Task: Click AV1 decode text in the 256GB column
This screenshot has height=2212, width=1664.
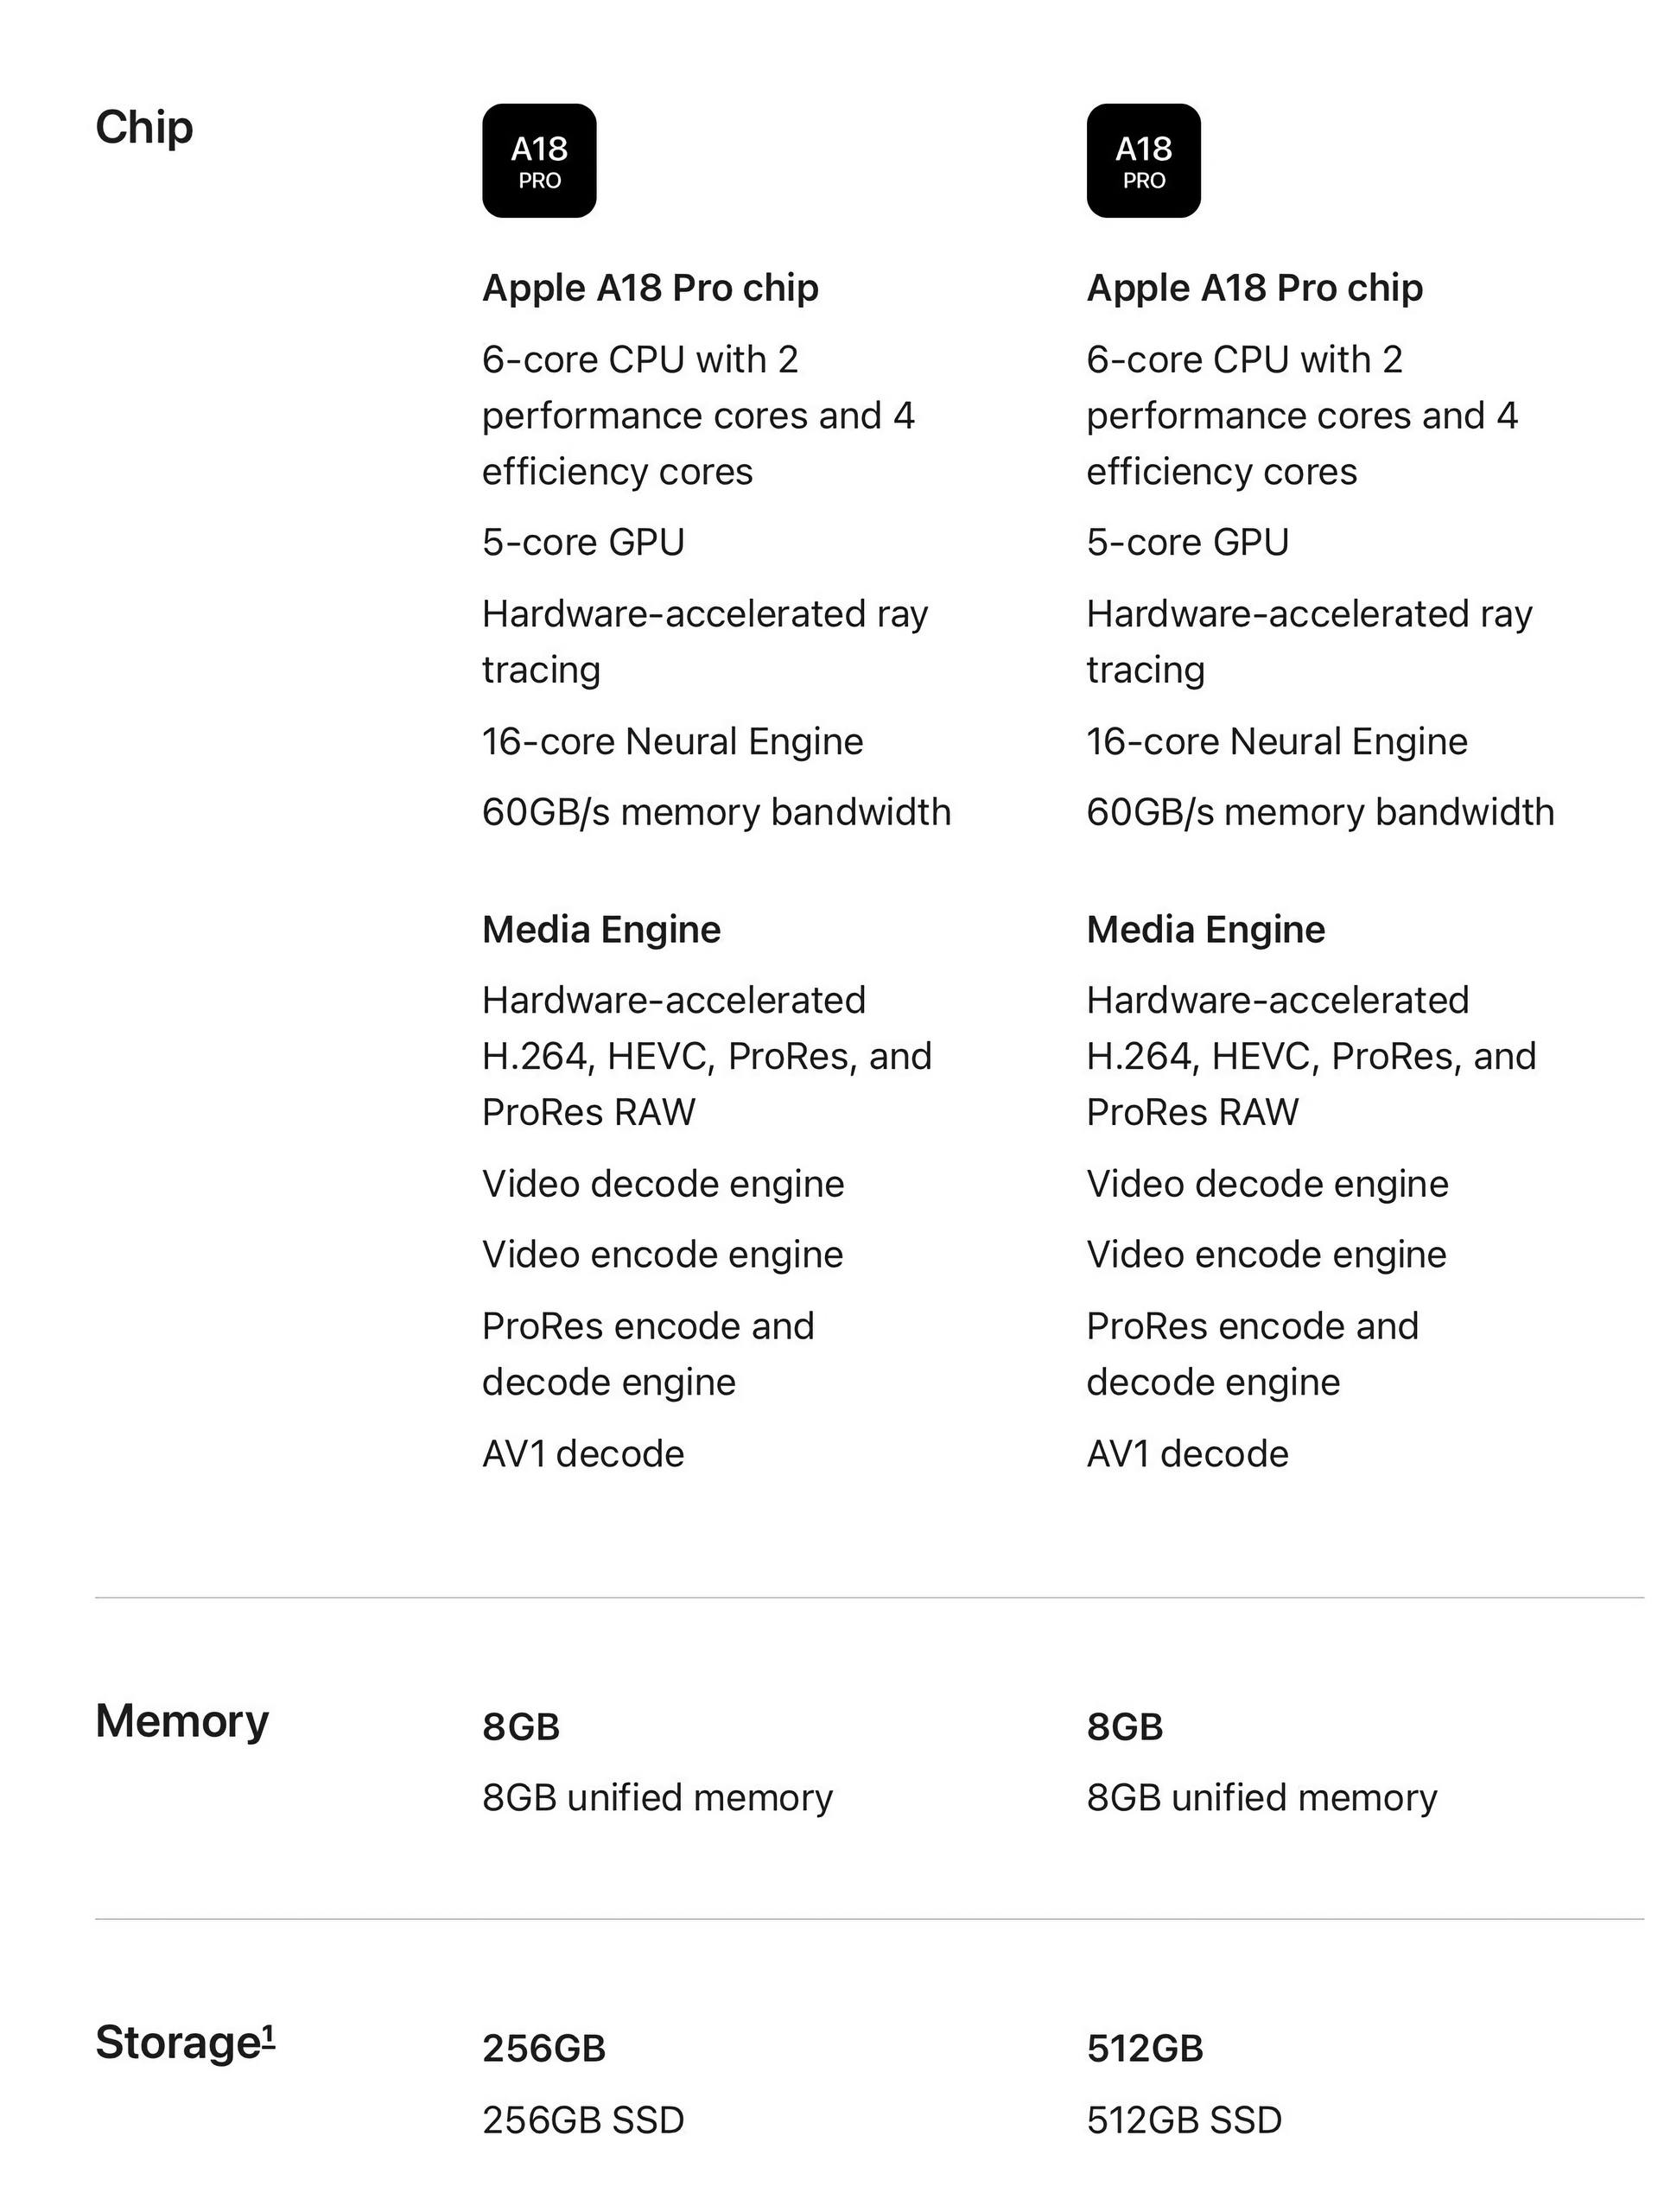Action: click(583, 1454)
